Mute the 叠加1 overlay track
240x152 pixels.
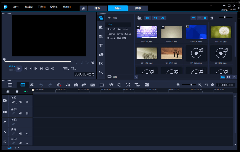click(x=21, y=113)
